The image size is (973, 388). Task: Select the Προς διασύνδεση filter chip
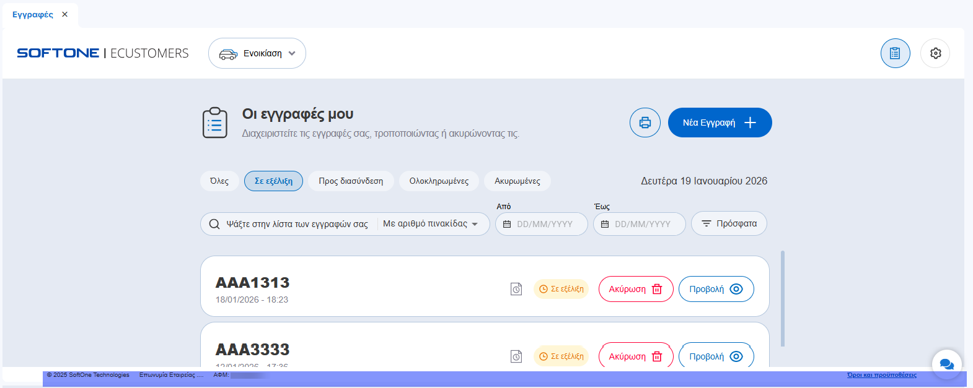pos(351,181)
